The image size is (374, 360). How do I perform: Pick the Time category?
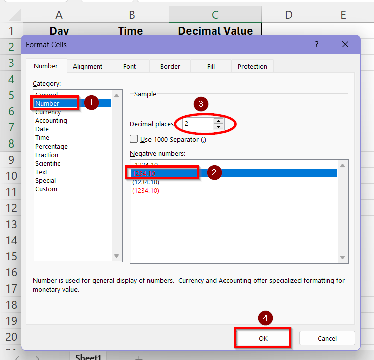pyautogui.click(x=72, y=137)
